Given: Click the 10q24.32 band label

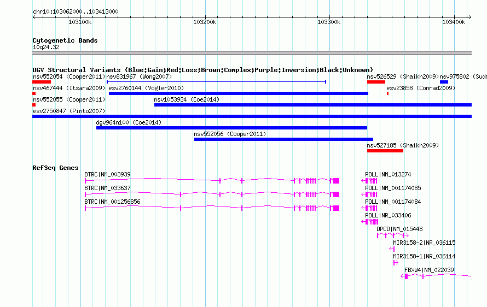Looking at the screenshot, I should coord(46,47).
